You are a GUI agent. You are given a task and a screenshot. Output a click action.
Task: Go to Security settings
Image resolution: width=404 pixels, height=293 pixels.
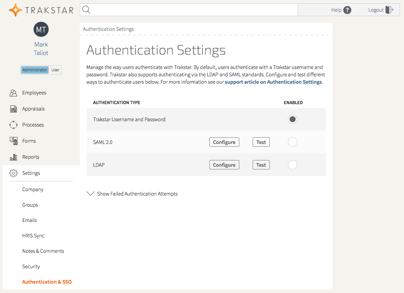coord(31,267)
